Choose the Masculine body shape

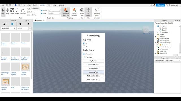click(84, 54)
